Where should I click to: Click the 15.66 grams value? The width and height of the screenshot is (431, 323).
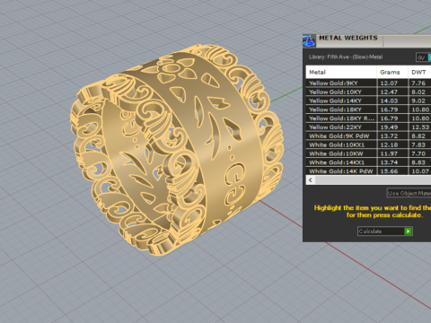coord(389,171)
